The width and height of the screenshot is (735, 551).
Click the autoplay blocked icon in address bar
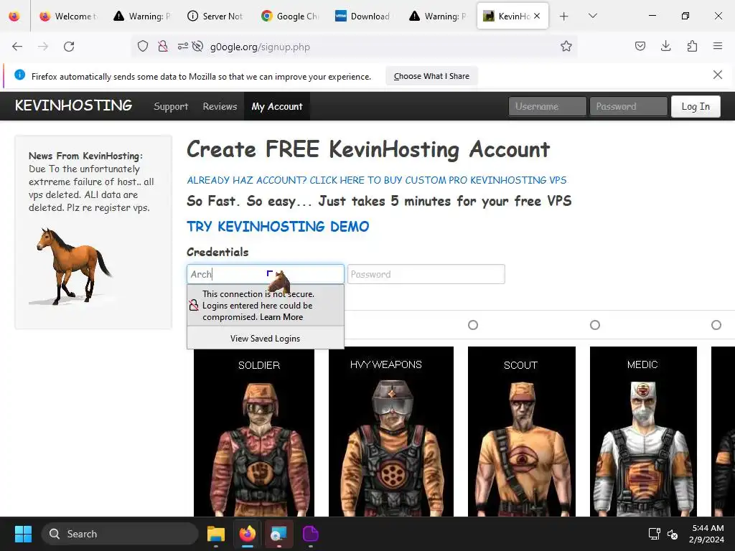click(198, 47)
